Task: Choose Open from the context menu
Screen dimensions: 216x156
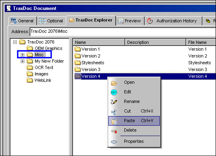Action: [x=134, y=83]
